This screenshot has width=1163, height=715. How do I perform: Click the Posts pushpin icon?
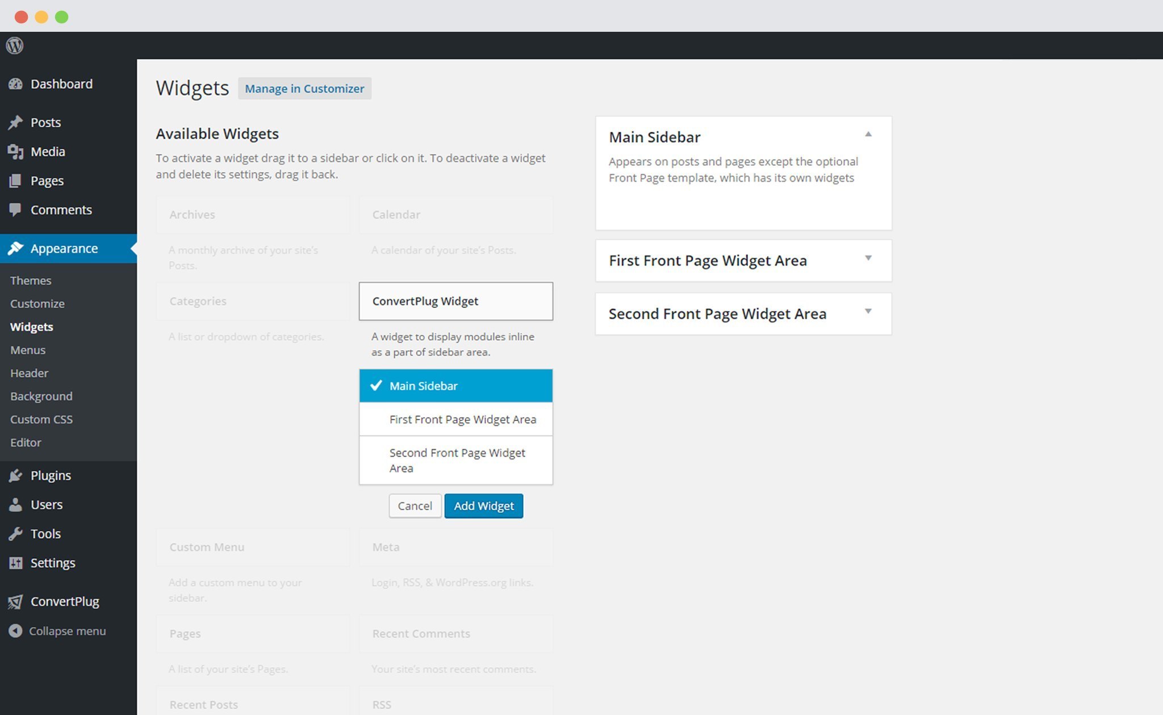tap(15, 122)
